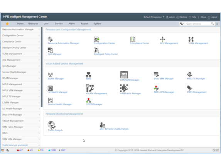
Task: Click the Traffic Analysis globe icon
Action: tap(51, 125)
